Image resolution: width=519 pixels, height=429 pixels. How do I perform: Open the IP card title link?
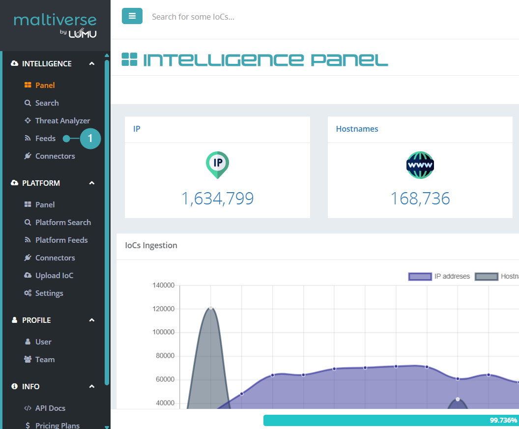(x=137, y=129)
